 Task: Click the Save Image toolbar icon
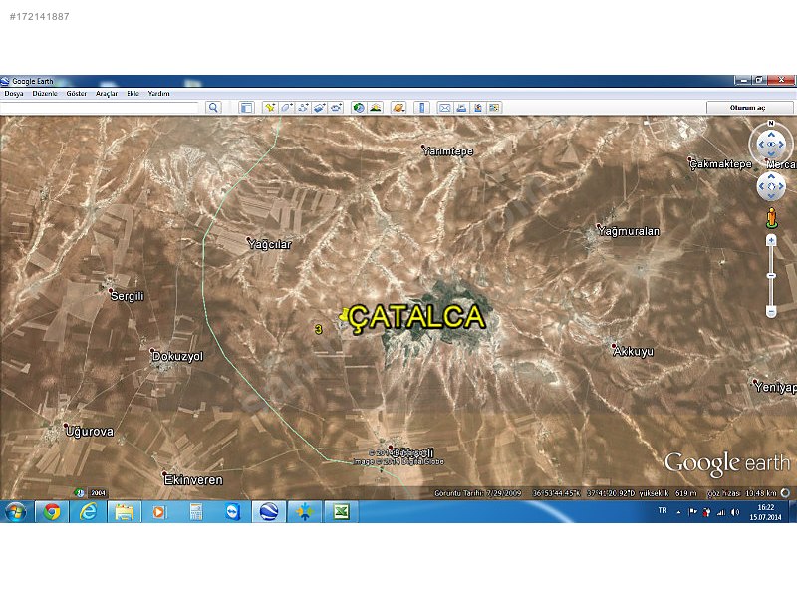[478, 108]
